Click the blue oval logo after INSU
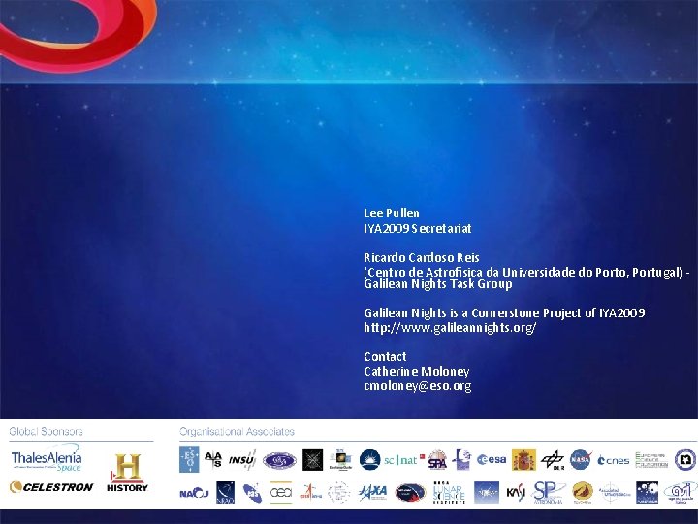Image resolution: width=698 pixels, height=524 pixels. (279, 460)
